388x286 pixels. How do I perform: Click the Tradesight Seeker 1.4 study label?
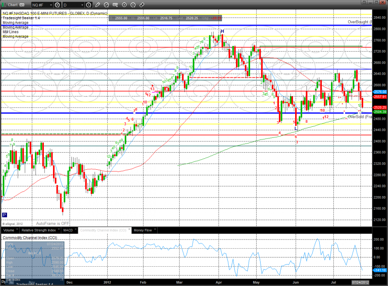tap(21, 18)
